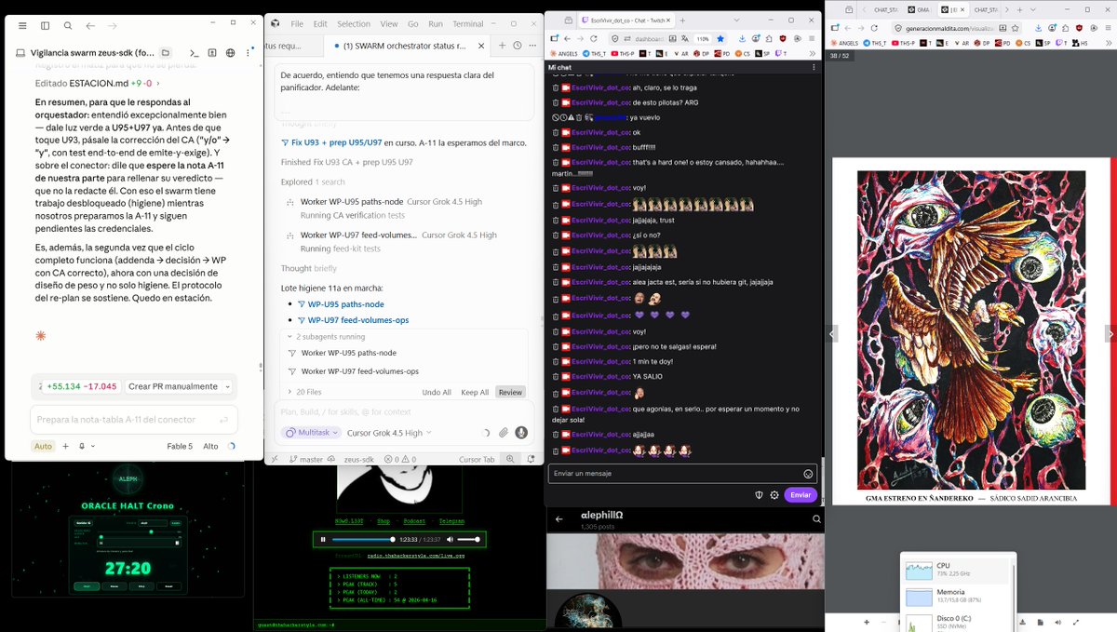Bookmark the Twitch page with the star icon
The height and width of the screenshot is (632, 1117).
(720, 38)
